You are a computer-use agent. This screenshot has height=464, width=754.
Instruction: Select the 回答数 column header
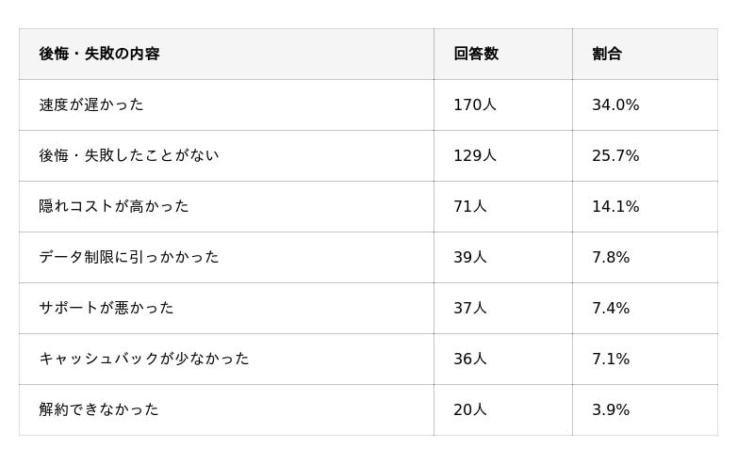(x=476, y=54)
